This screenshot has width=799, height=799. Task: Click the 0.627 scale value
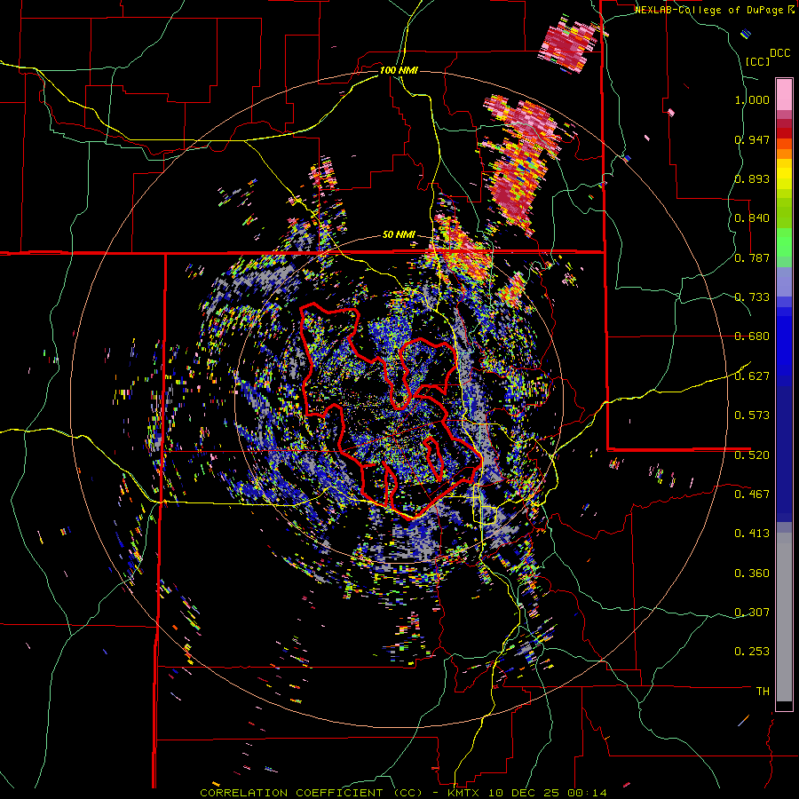[752, 376]
